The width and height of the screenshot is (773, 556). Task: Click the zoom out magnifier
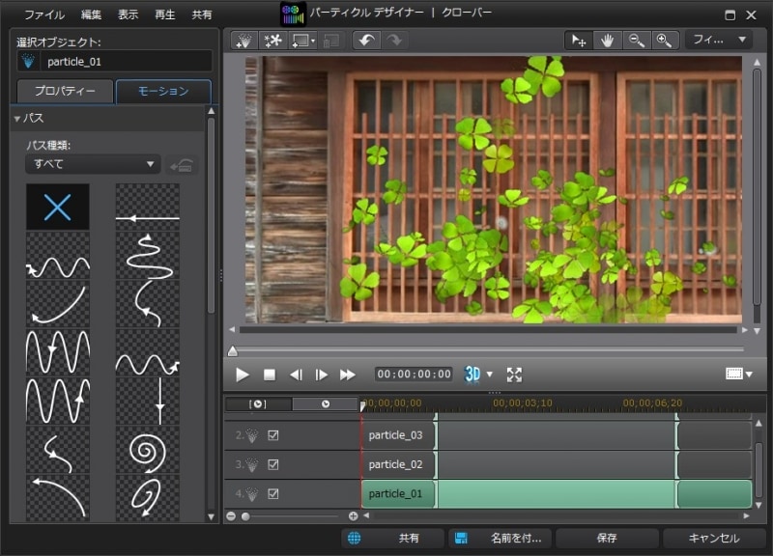tap(635, 41)
